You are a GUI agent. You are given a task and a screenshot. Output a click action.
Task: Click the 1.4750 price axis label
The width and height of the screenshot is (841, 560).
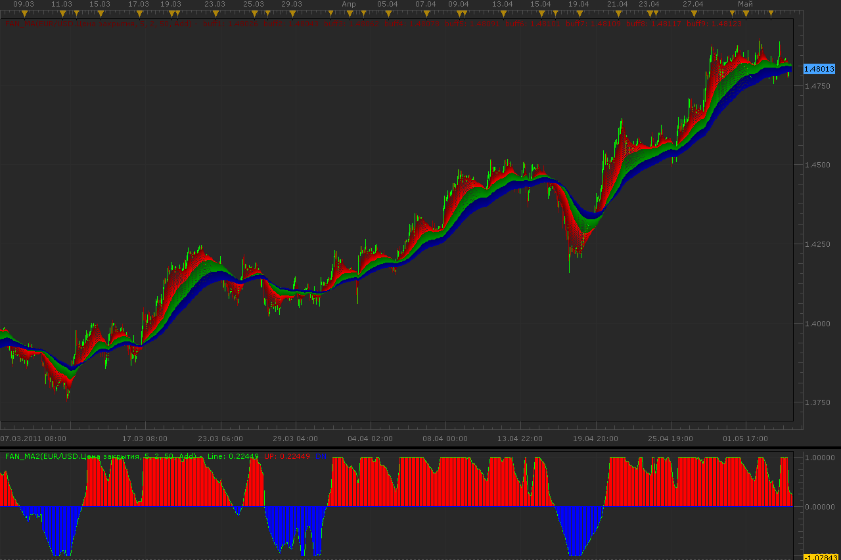click(818, 85)
